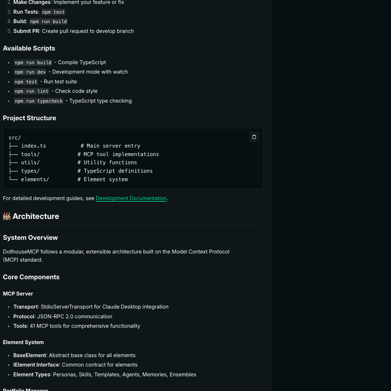391x391 pixels.
Task: Open the Development Documentation link
Action: click(131, 198)
